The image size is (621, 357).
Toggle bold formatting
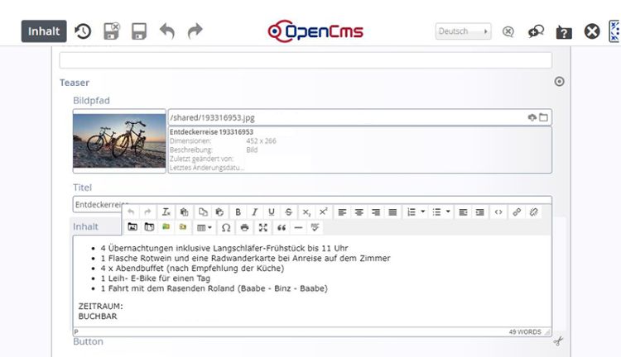click(x=238, y=212)
